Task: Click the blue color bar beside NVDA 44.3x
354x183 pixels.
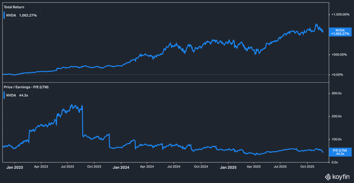Action: point(4,95)
